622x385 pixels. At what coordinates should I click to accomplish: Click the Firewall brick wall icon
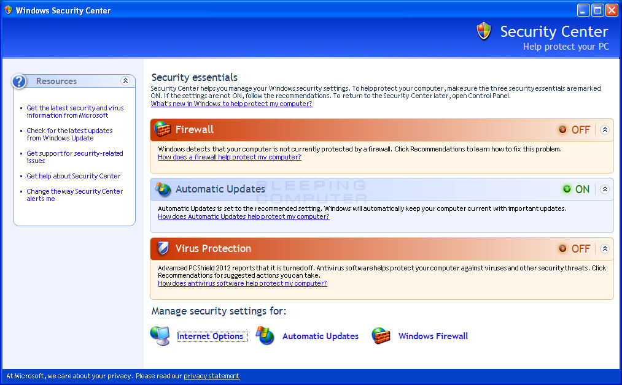[162, 129]
